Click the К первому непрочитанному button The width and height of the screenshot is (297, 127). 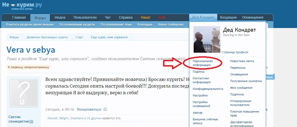[28, 67]
